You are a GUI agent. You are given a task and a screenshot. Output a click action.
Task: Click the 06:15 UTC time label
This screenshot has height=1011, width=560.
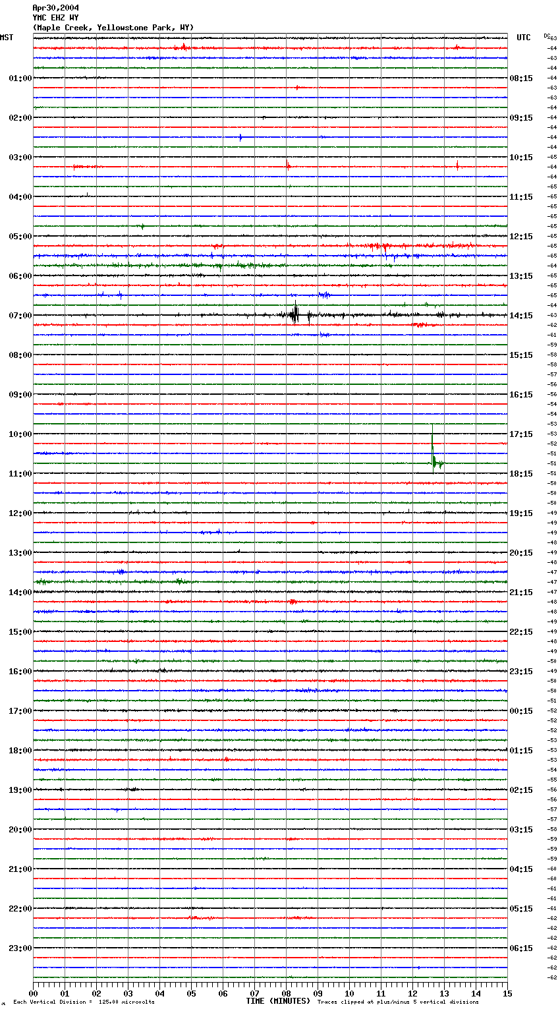(521, 948)
